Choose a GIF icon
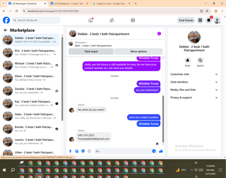The width and height of the screenshot is (226, 178). pos(89,151)
